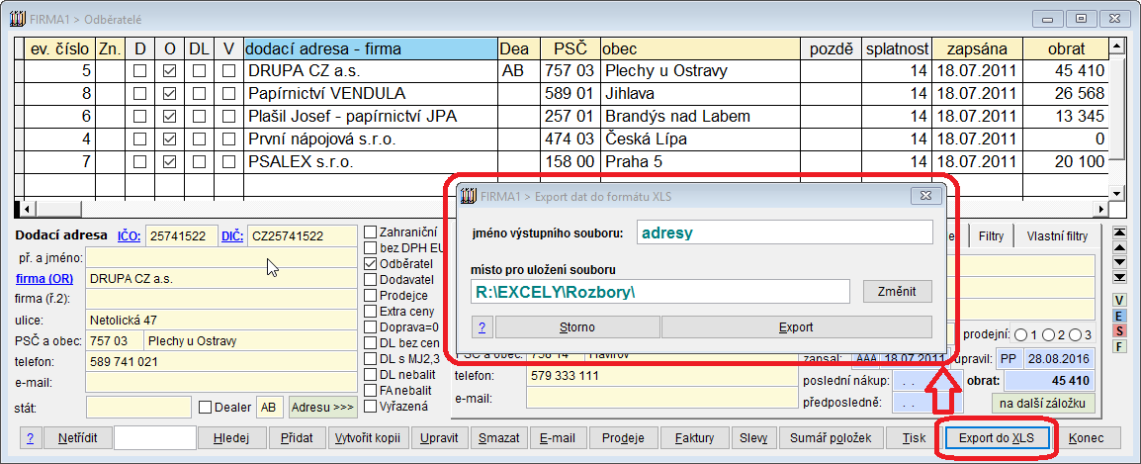Select prodejní radio option 2

click(1047, 335)
